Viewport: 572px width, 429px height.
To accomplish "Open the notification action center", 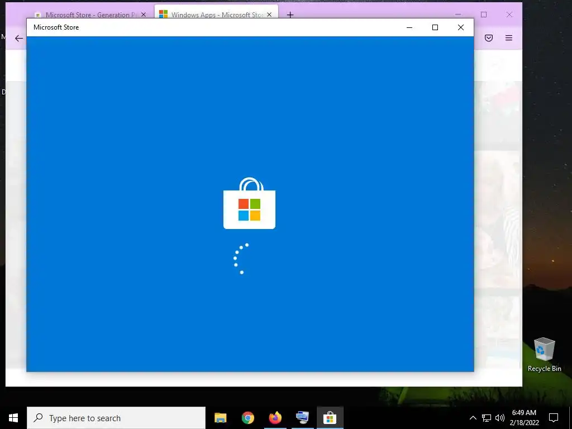I will click(x=554, y=418).
